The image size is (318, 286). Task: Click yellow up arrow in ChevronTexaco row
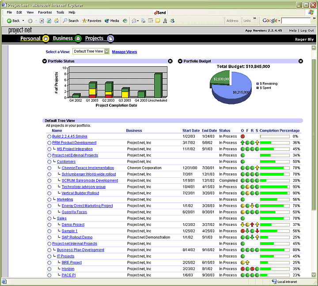(257, 168)
